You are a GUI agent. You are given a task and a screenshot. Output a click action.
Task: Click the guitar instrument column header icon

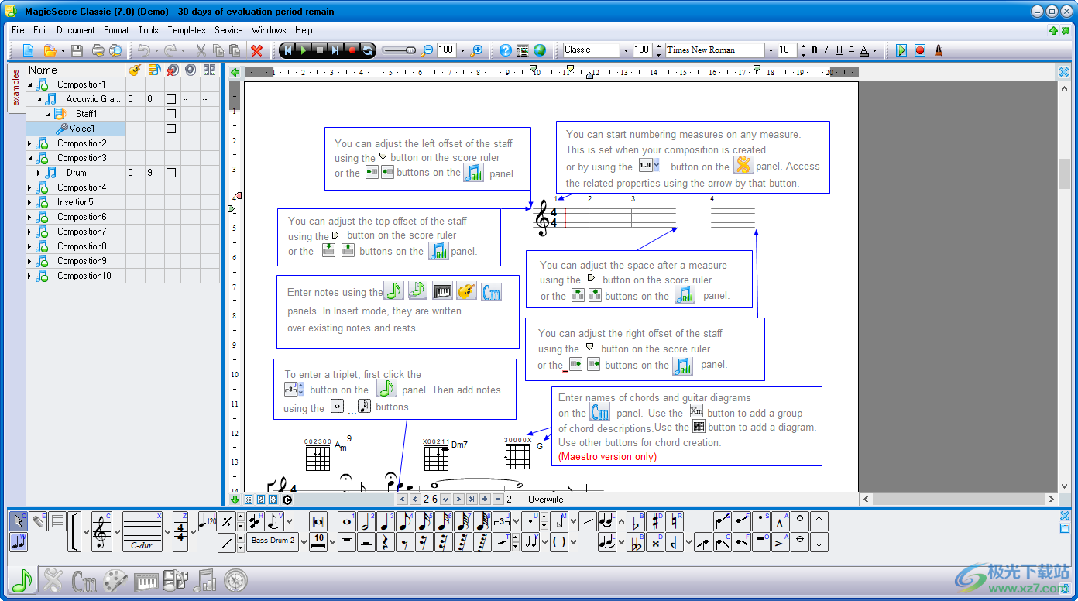point(135,70)
